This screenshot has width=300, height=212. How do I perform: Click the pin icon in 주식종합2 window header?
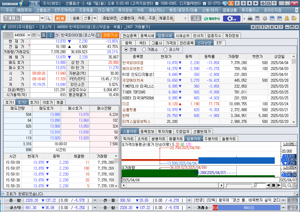(x=277, y=27)
